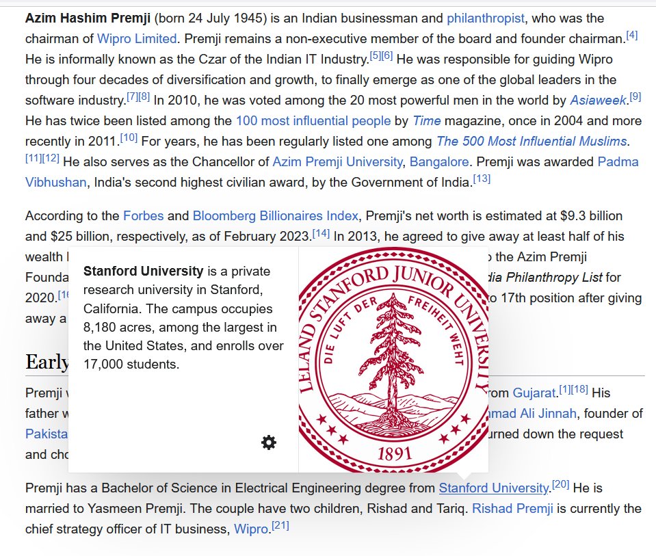Viewport: 656px width, 556px height.
Task: Open the Rishad Premji link
Action: pyautogui.click(x=512, y=508)
